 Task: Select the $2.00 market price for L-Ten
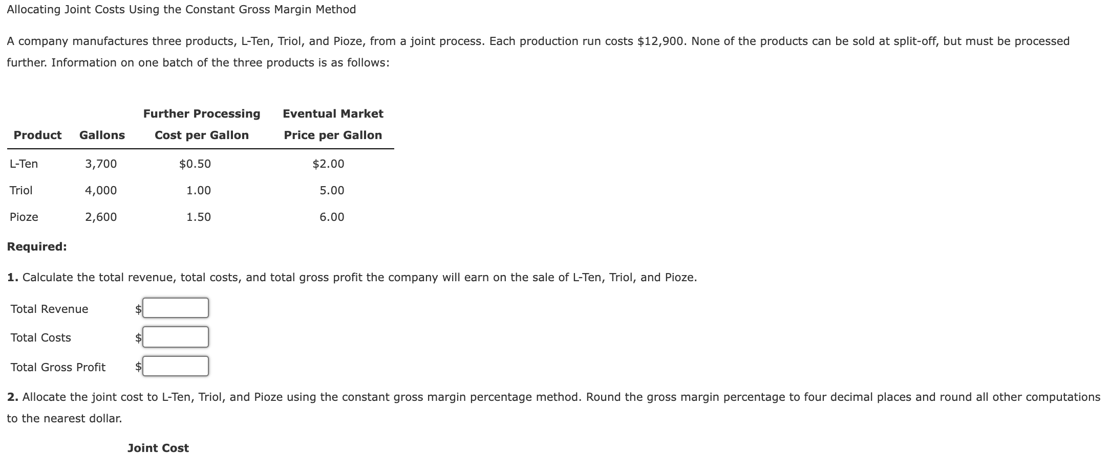(328, 164)
